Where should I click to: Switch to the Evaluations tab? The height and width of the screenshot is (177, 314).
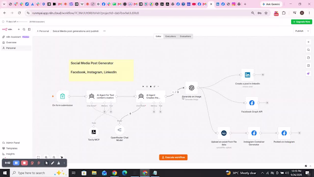[185, 36]
